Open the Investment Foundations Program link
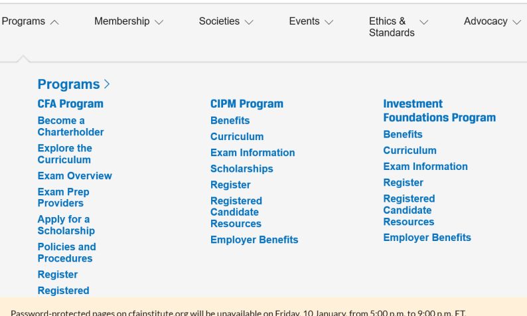Image resolution: width=527 pixels, height=316 pixels. tap(439, 111)
